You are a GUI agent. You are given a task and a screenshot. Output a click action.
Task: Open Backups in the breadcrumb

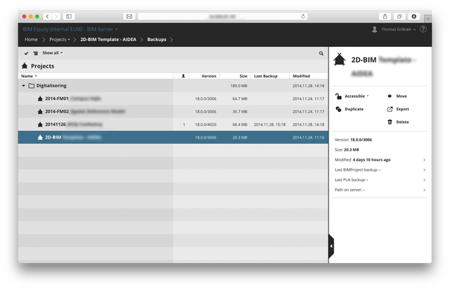tap(156, 39)
